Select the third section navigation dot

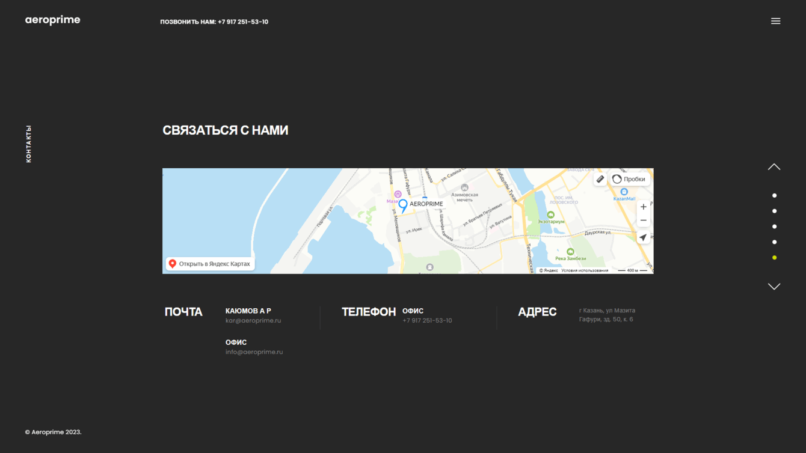[774, 227]
